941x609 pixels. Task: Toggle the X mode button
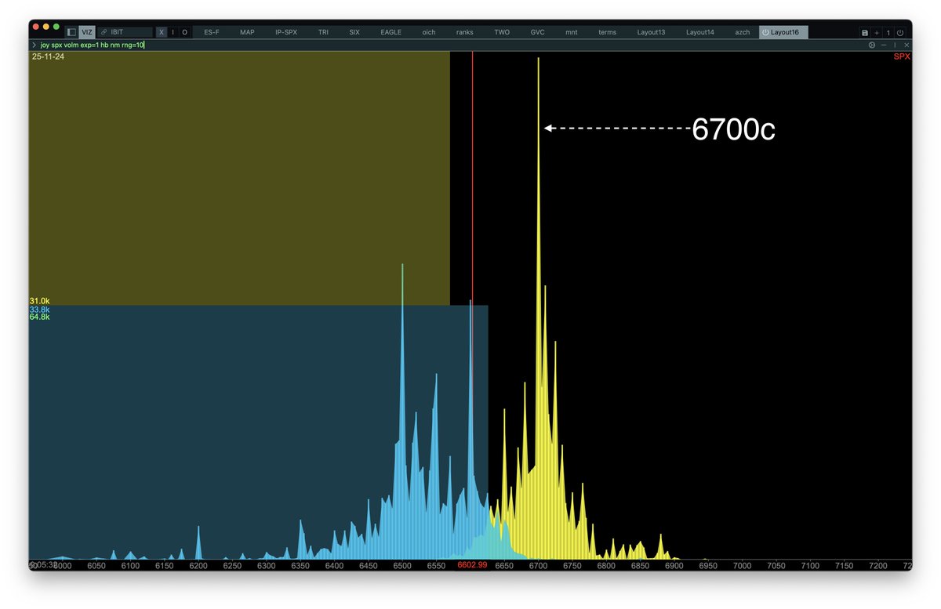pyautogui.click(x=162, y=32)
